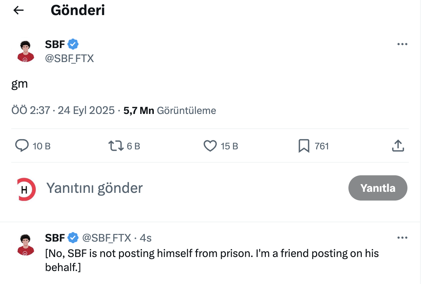The image size is (425, 284).
Task: View the 5,7 Mn Görüntüleme count
Action: click(x=170, y=111)
